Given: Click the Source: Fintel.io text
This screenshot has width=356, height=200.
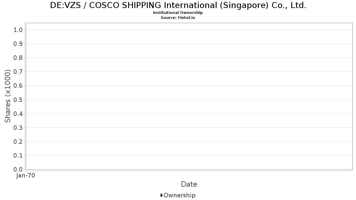Looking at the screenshot, I should point(178,17).
